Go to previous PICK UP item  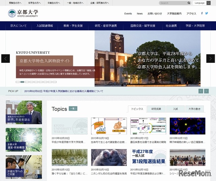[x=201, y=91]
